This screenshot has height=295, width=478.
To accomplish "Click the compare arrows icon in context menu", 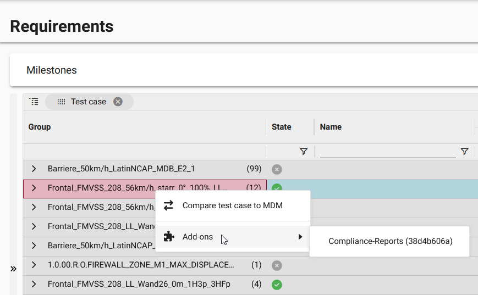I will tap(168, 205).
